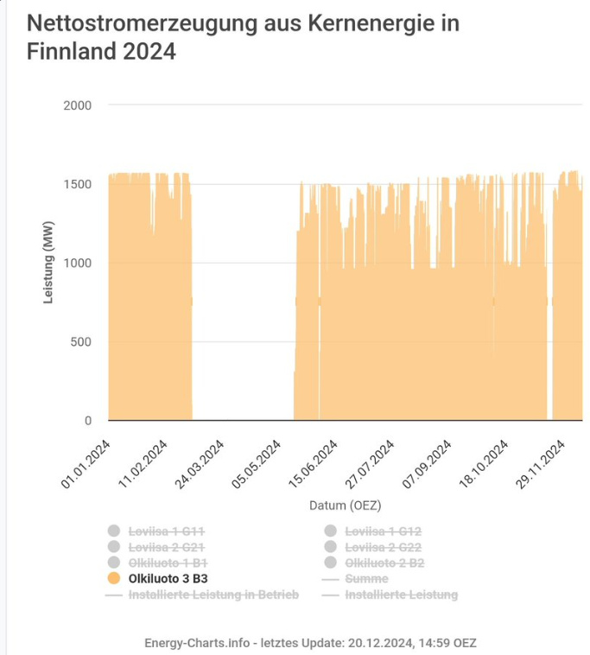Click the 2000 y-axis tick label

click(x=77, y=105)
